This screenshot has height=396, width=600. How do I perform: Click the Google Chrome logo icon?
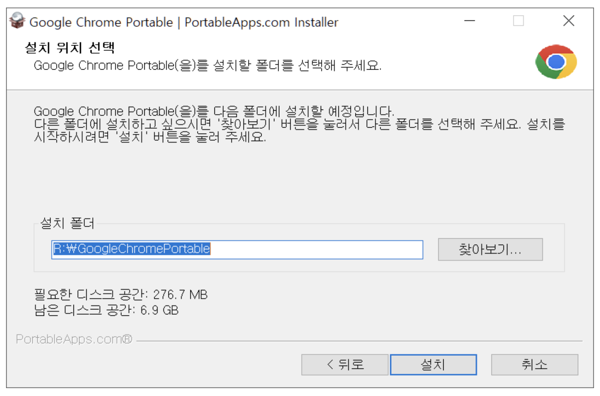[x=556, y=62]
